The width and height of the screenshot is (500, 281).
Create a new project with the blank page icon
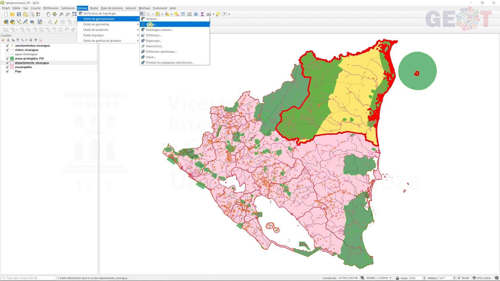tap(6, 14)
